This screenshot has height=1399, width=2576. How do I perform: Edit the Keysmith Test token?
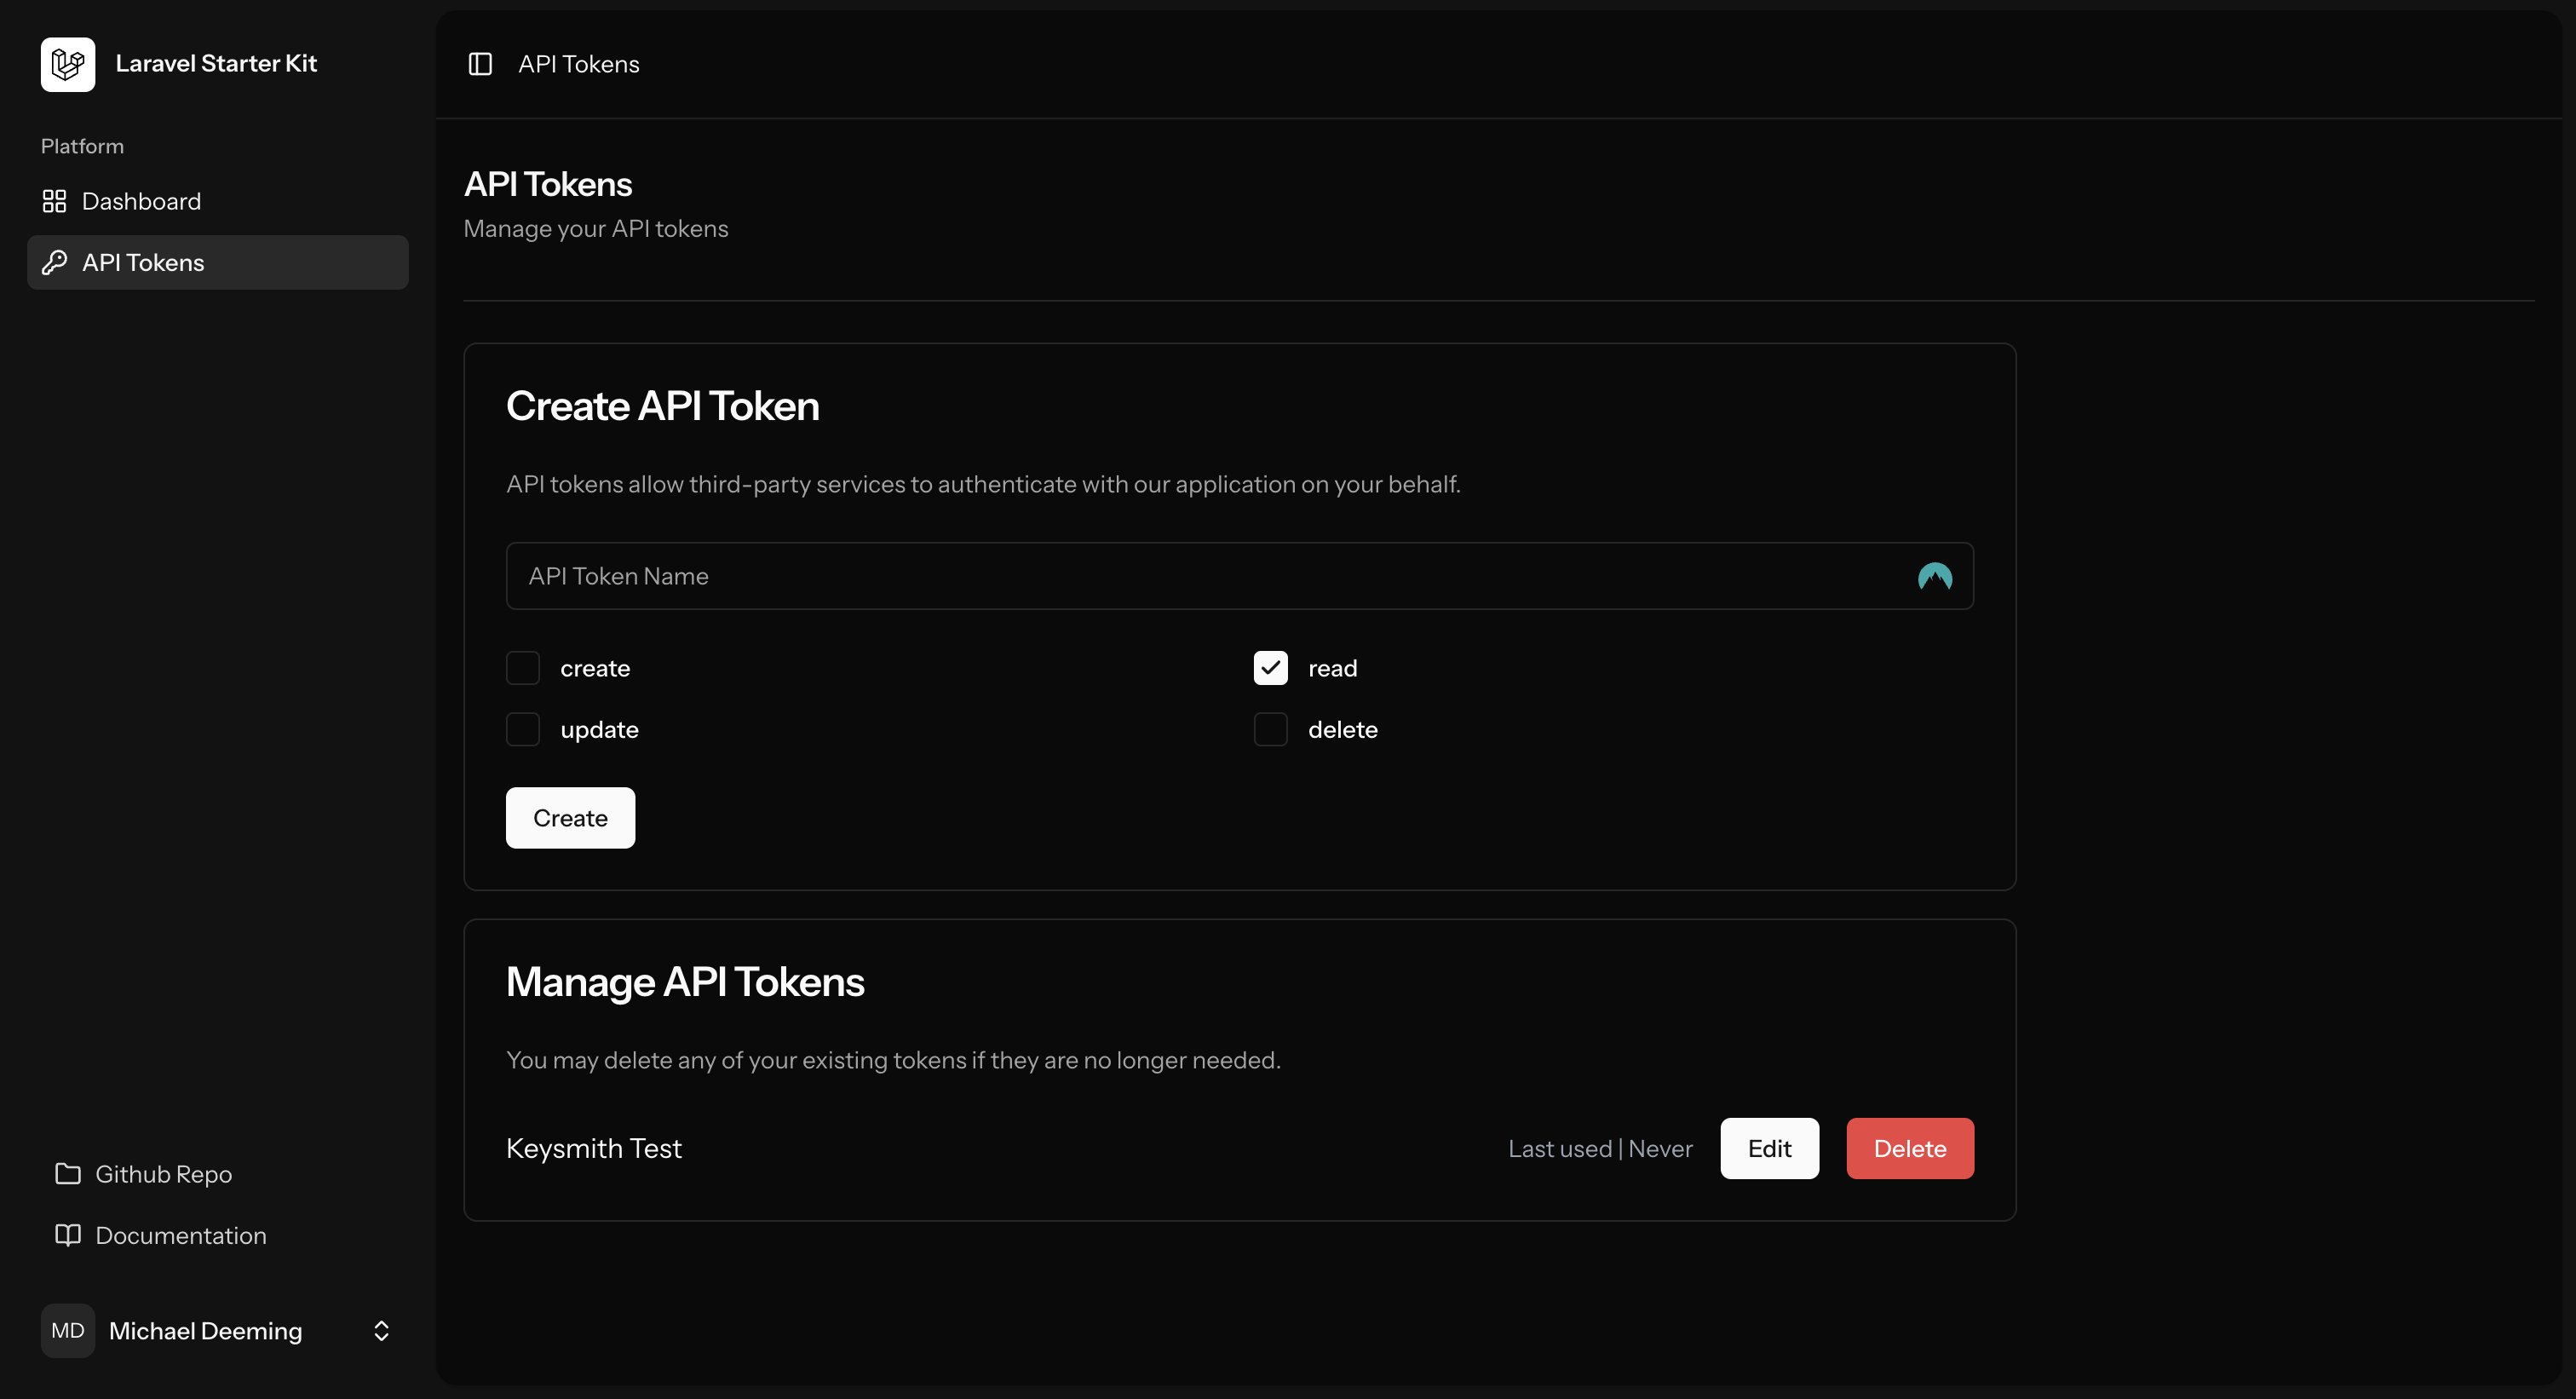click(x=1769, y=1149)
